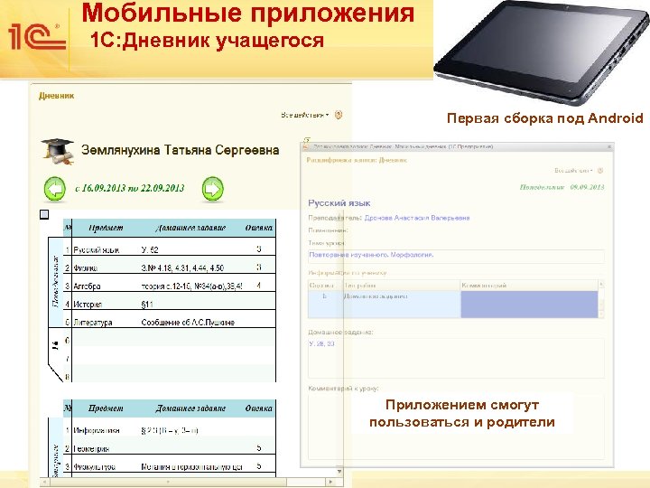
Task: Go to previous week with green left arrow
Action: [x=55, y=189]
